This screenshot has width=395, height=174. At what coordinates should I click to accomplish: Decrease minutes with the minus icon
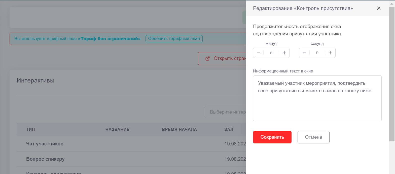tap(258, 53)
